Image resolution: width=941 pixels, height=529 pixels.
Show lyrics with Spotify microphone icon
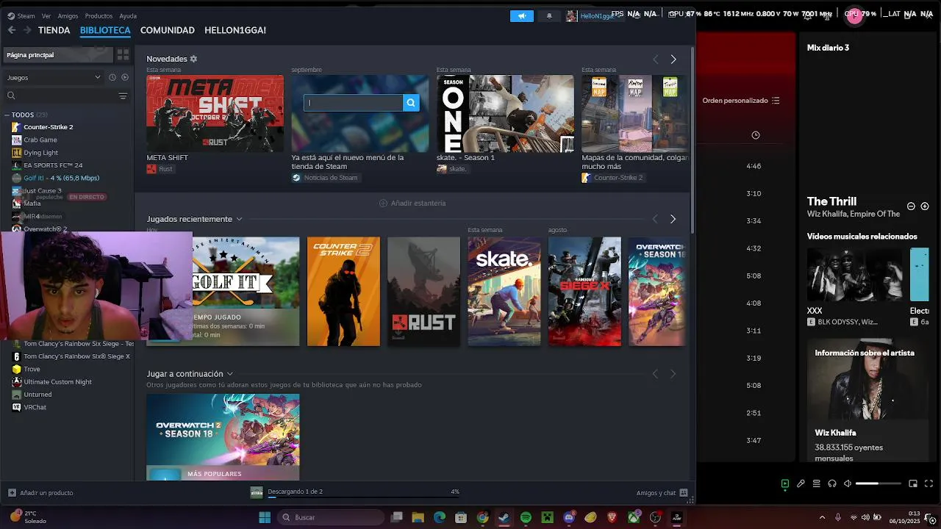tap(801, 483)
